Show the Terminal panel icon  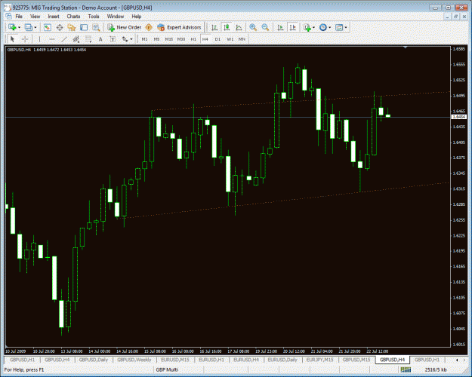84,28
